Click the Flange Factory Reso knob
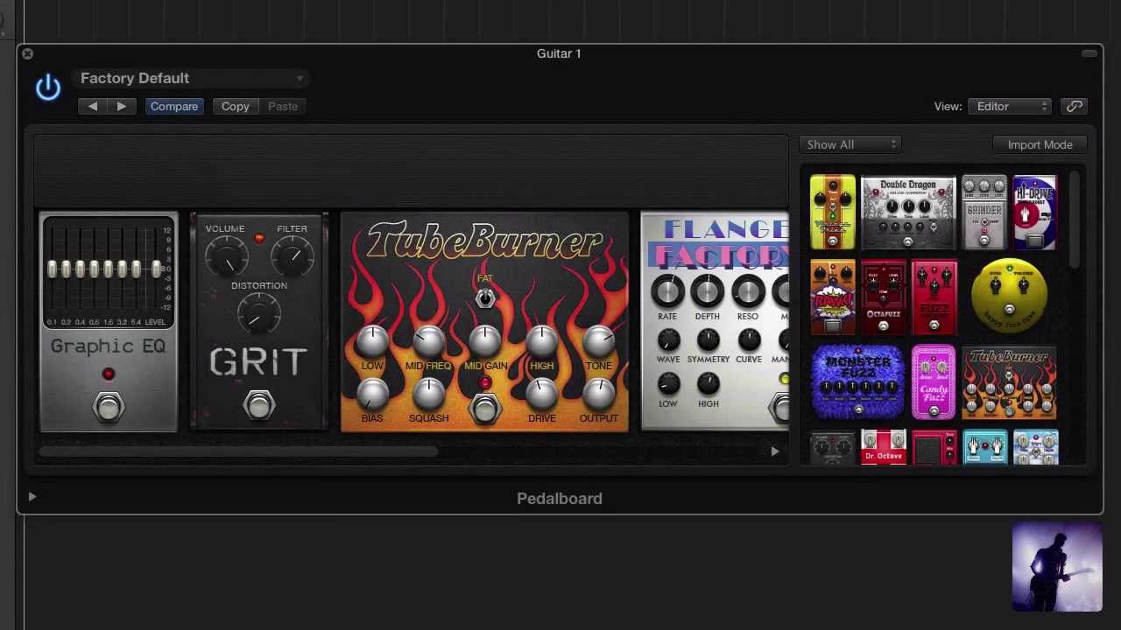 (x=748, y=291)
